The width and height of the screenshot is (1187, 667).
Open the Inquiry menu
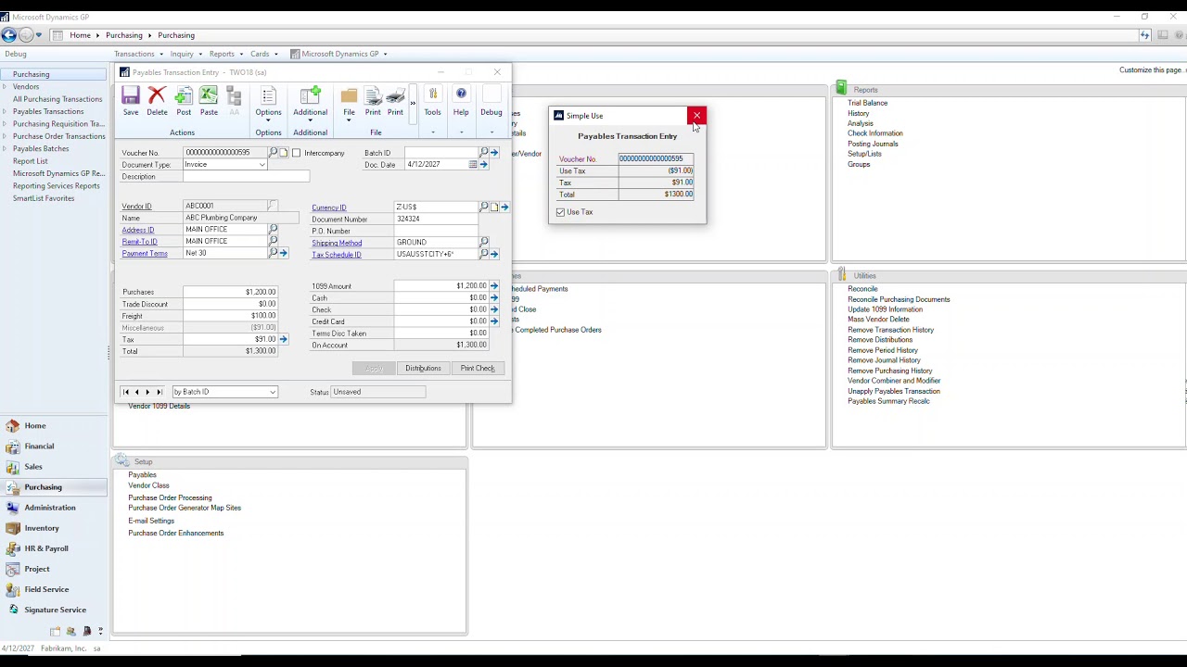(185, 54)
